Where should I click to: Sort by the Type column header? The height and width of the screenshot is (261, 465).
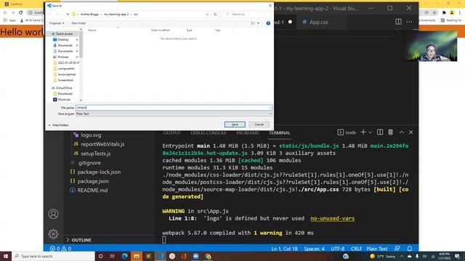point(189,30)
